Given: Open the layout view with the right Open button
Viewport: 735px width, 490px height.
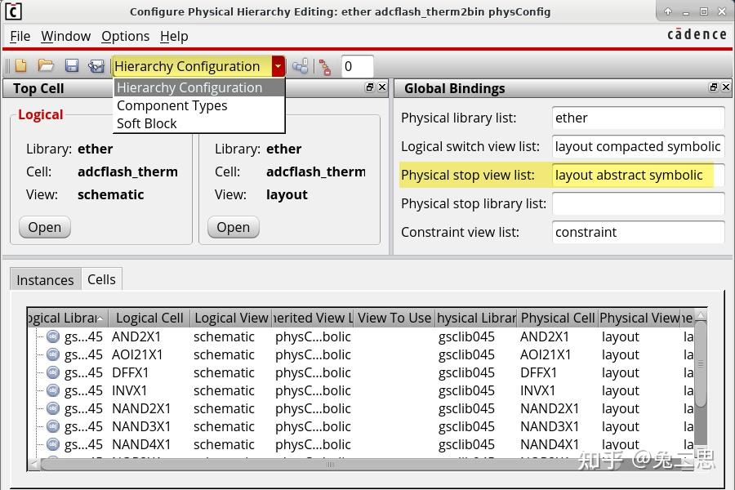Looking at the screenshot, I should point(233,227).
